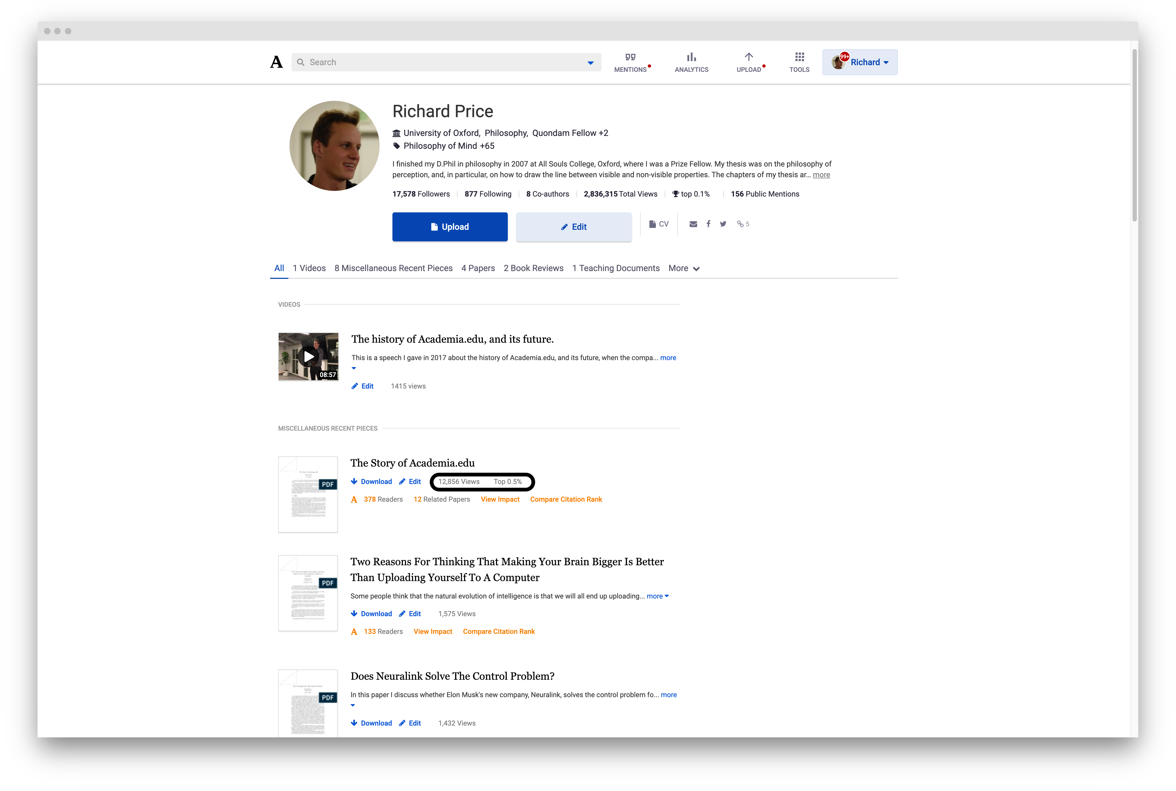
Task: Expand the search bar dropdown arrow
Action: (590, 62)
